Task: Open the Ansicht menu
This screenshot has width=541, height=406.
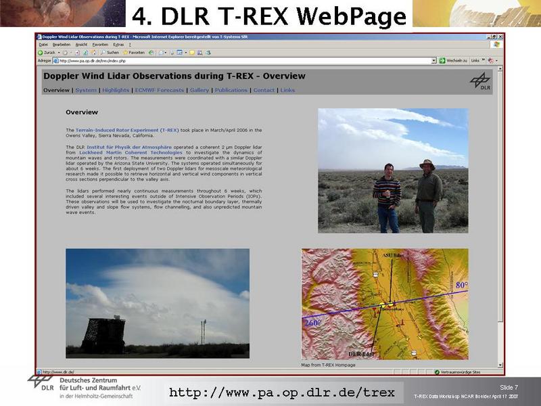Action: tap(81, 45)
